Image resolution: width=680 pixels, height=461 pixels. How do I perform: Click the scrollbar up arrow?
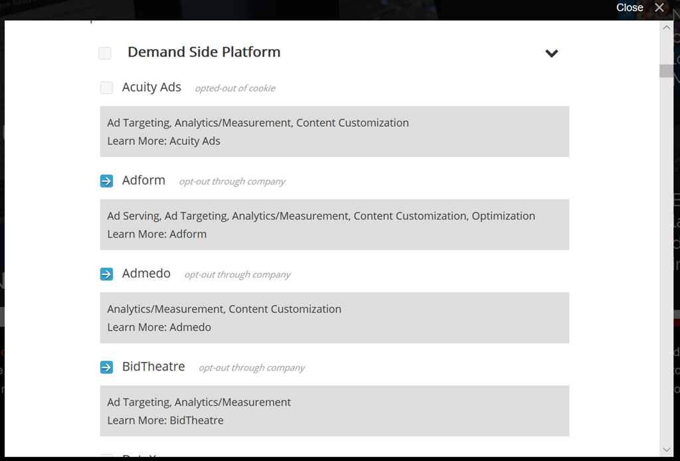point(666,28)
